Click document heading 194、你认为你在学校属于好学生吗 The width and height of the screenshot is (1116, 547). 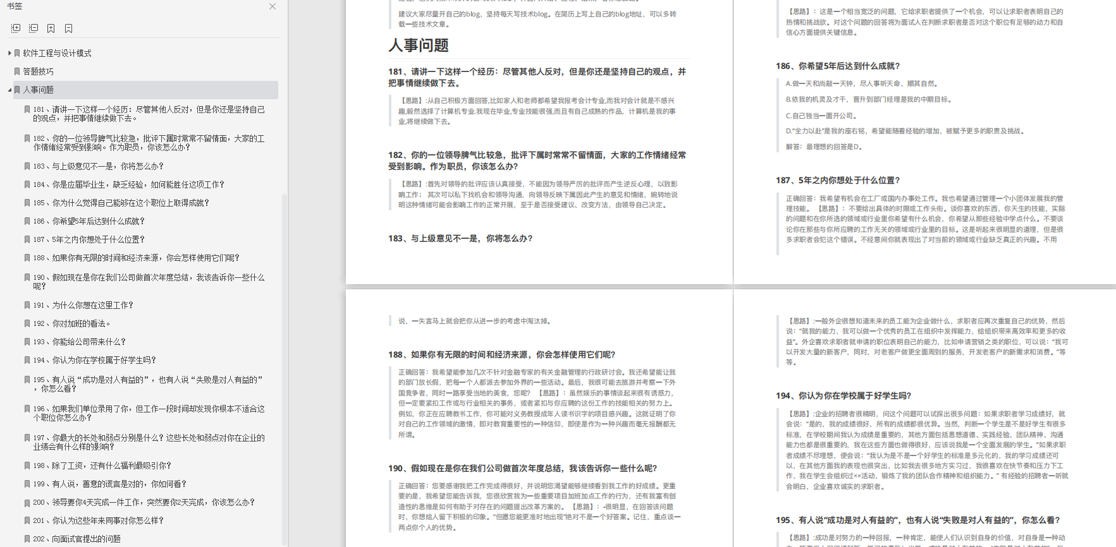click(x=843, y=395)
